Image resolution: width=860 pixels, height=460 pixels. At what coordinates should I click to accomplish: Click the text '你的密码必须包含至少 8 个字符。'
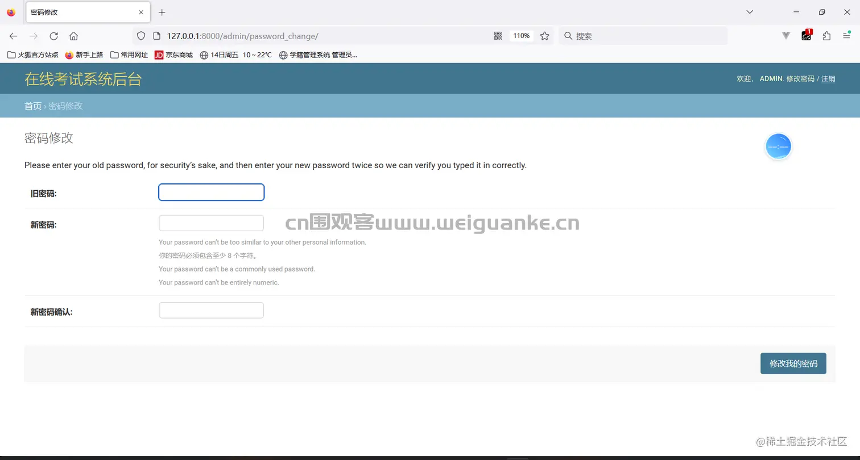click(x=208, y=256)
